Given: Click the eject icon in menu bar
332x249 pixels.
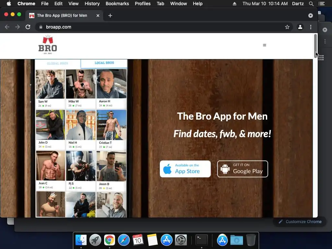Looking at the screenshot, I should [x=234, y=4].
